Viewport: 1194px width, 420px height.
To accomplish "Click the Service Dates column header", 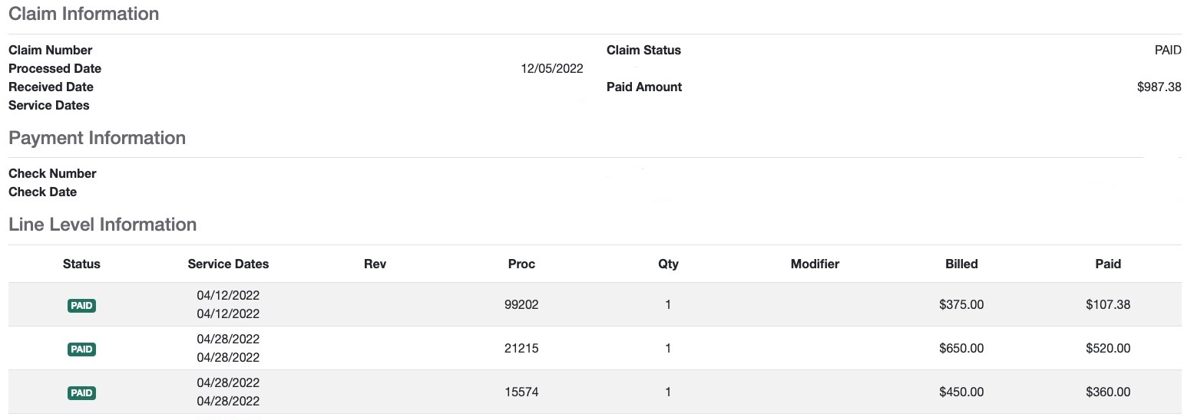I will point(228,264).
